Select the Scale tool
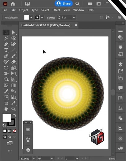The width and height of the screenshot is (126, 161). pyautogui.click(x=13, y=68)
